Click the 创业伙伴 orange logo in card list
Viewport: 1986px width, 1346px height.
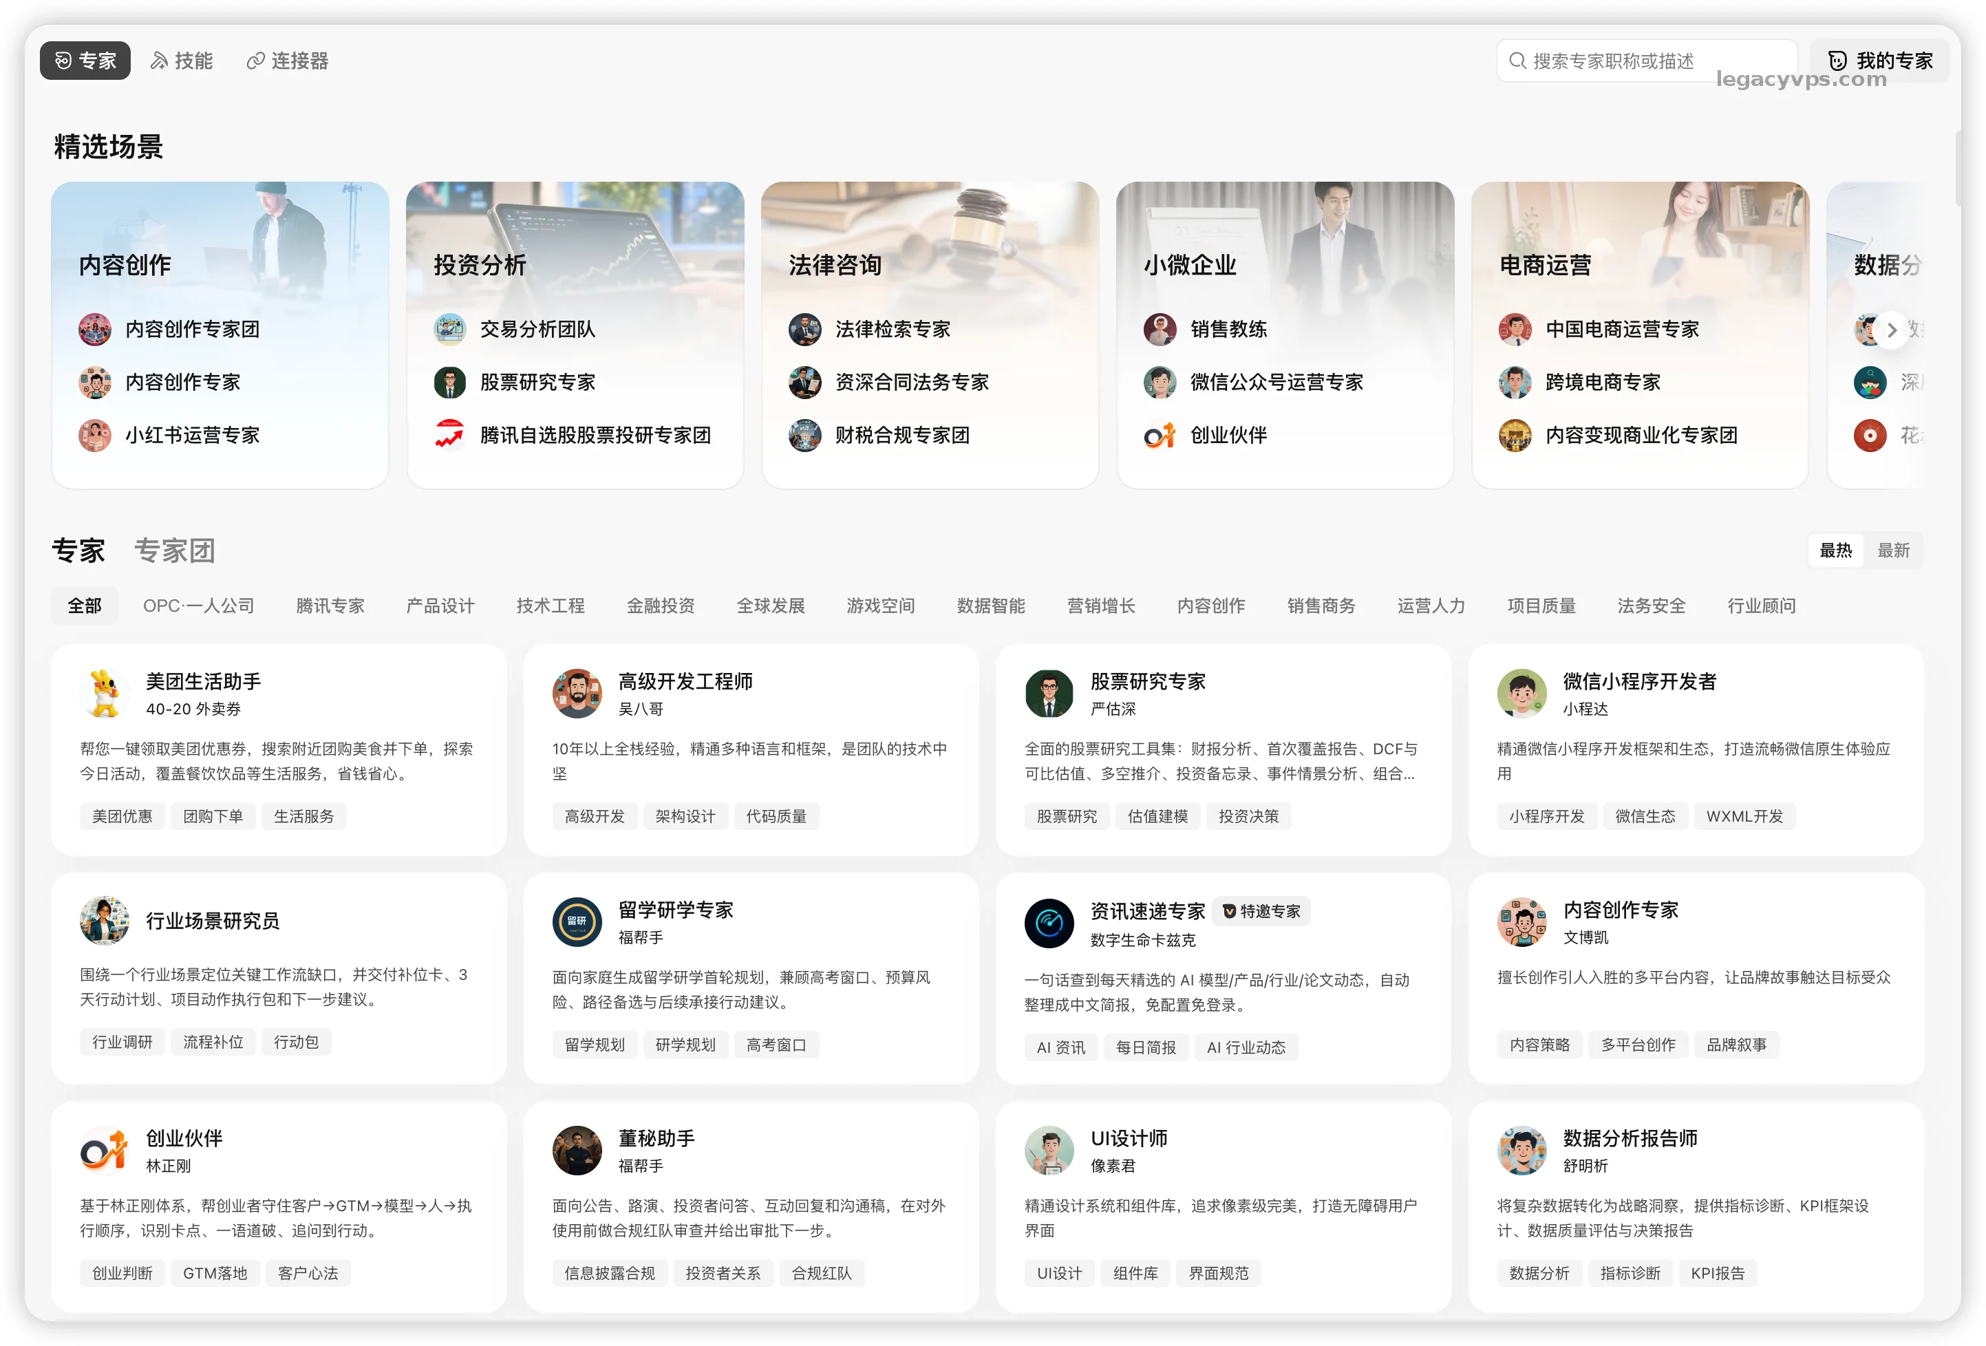coord(105,1151)
